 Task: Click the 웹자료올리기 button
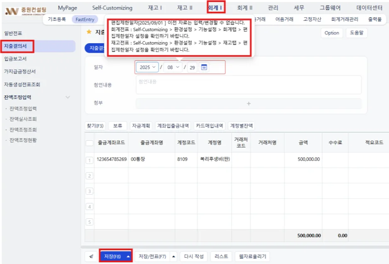pos(252,256)
